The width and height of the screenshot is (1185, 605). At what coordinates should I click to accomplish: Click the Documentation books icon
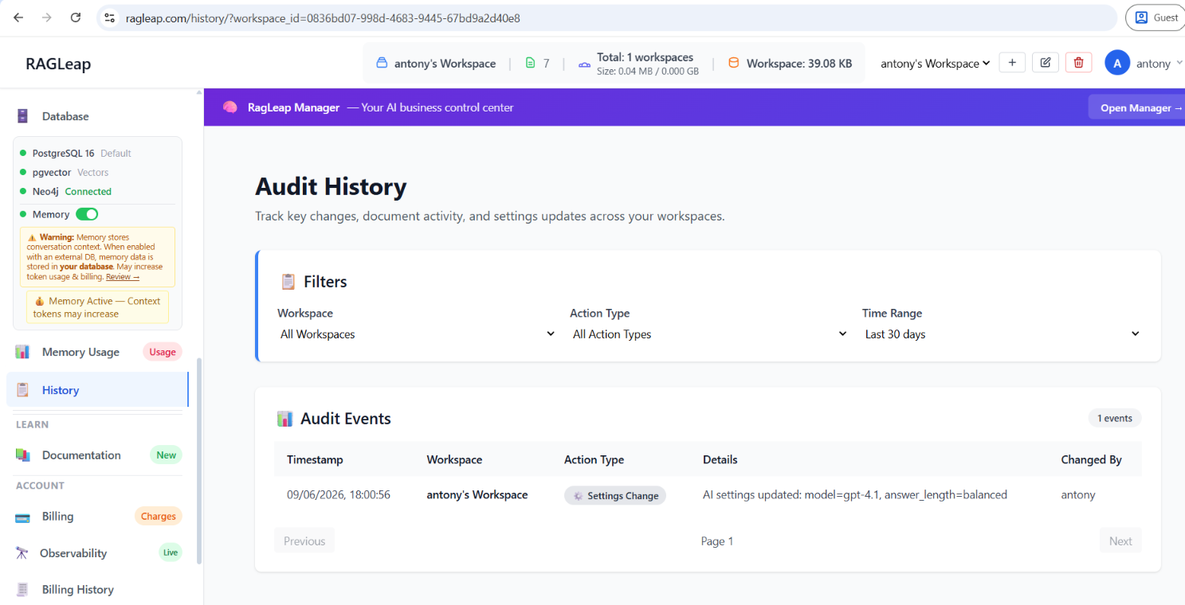click(22, 455)
